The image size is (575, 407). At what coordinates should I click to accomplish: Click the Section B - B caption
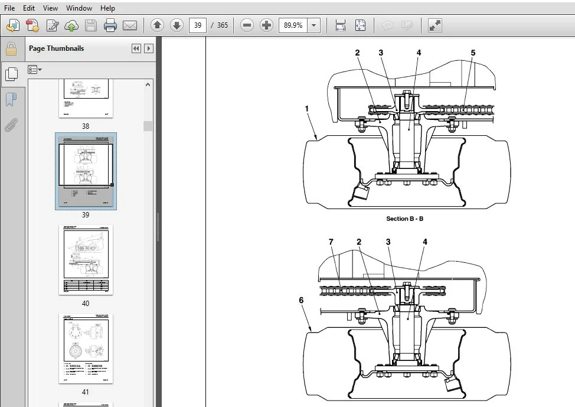click(x=404, y=219)
